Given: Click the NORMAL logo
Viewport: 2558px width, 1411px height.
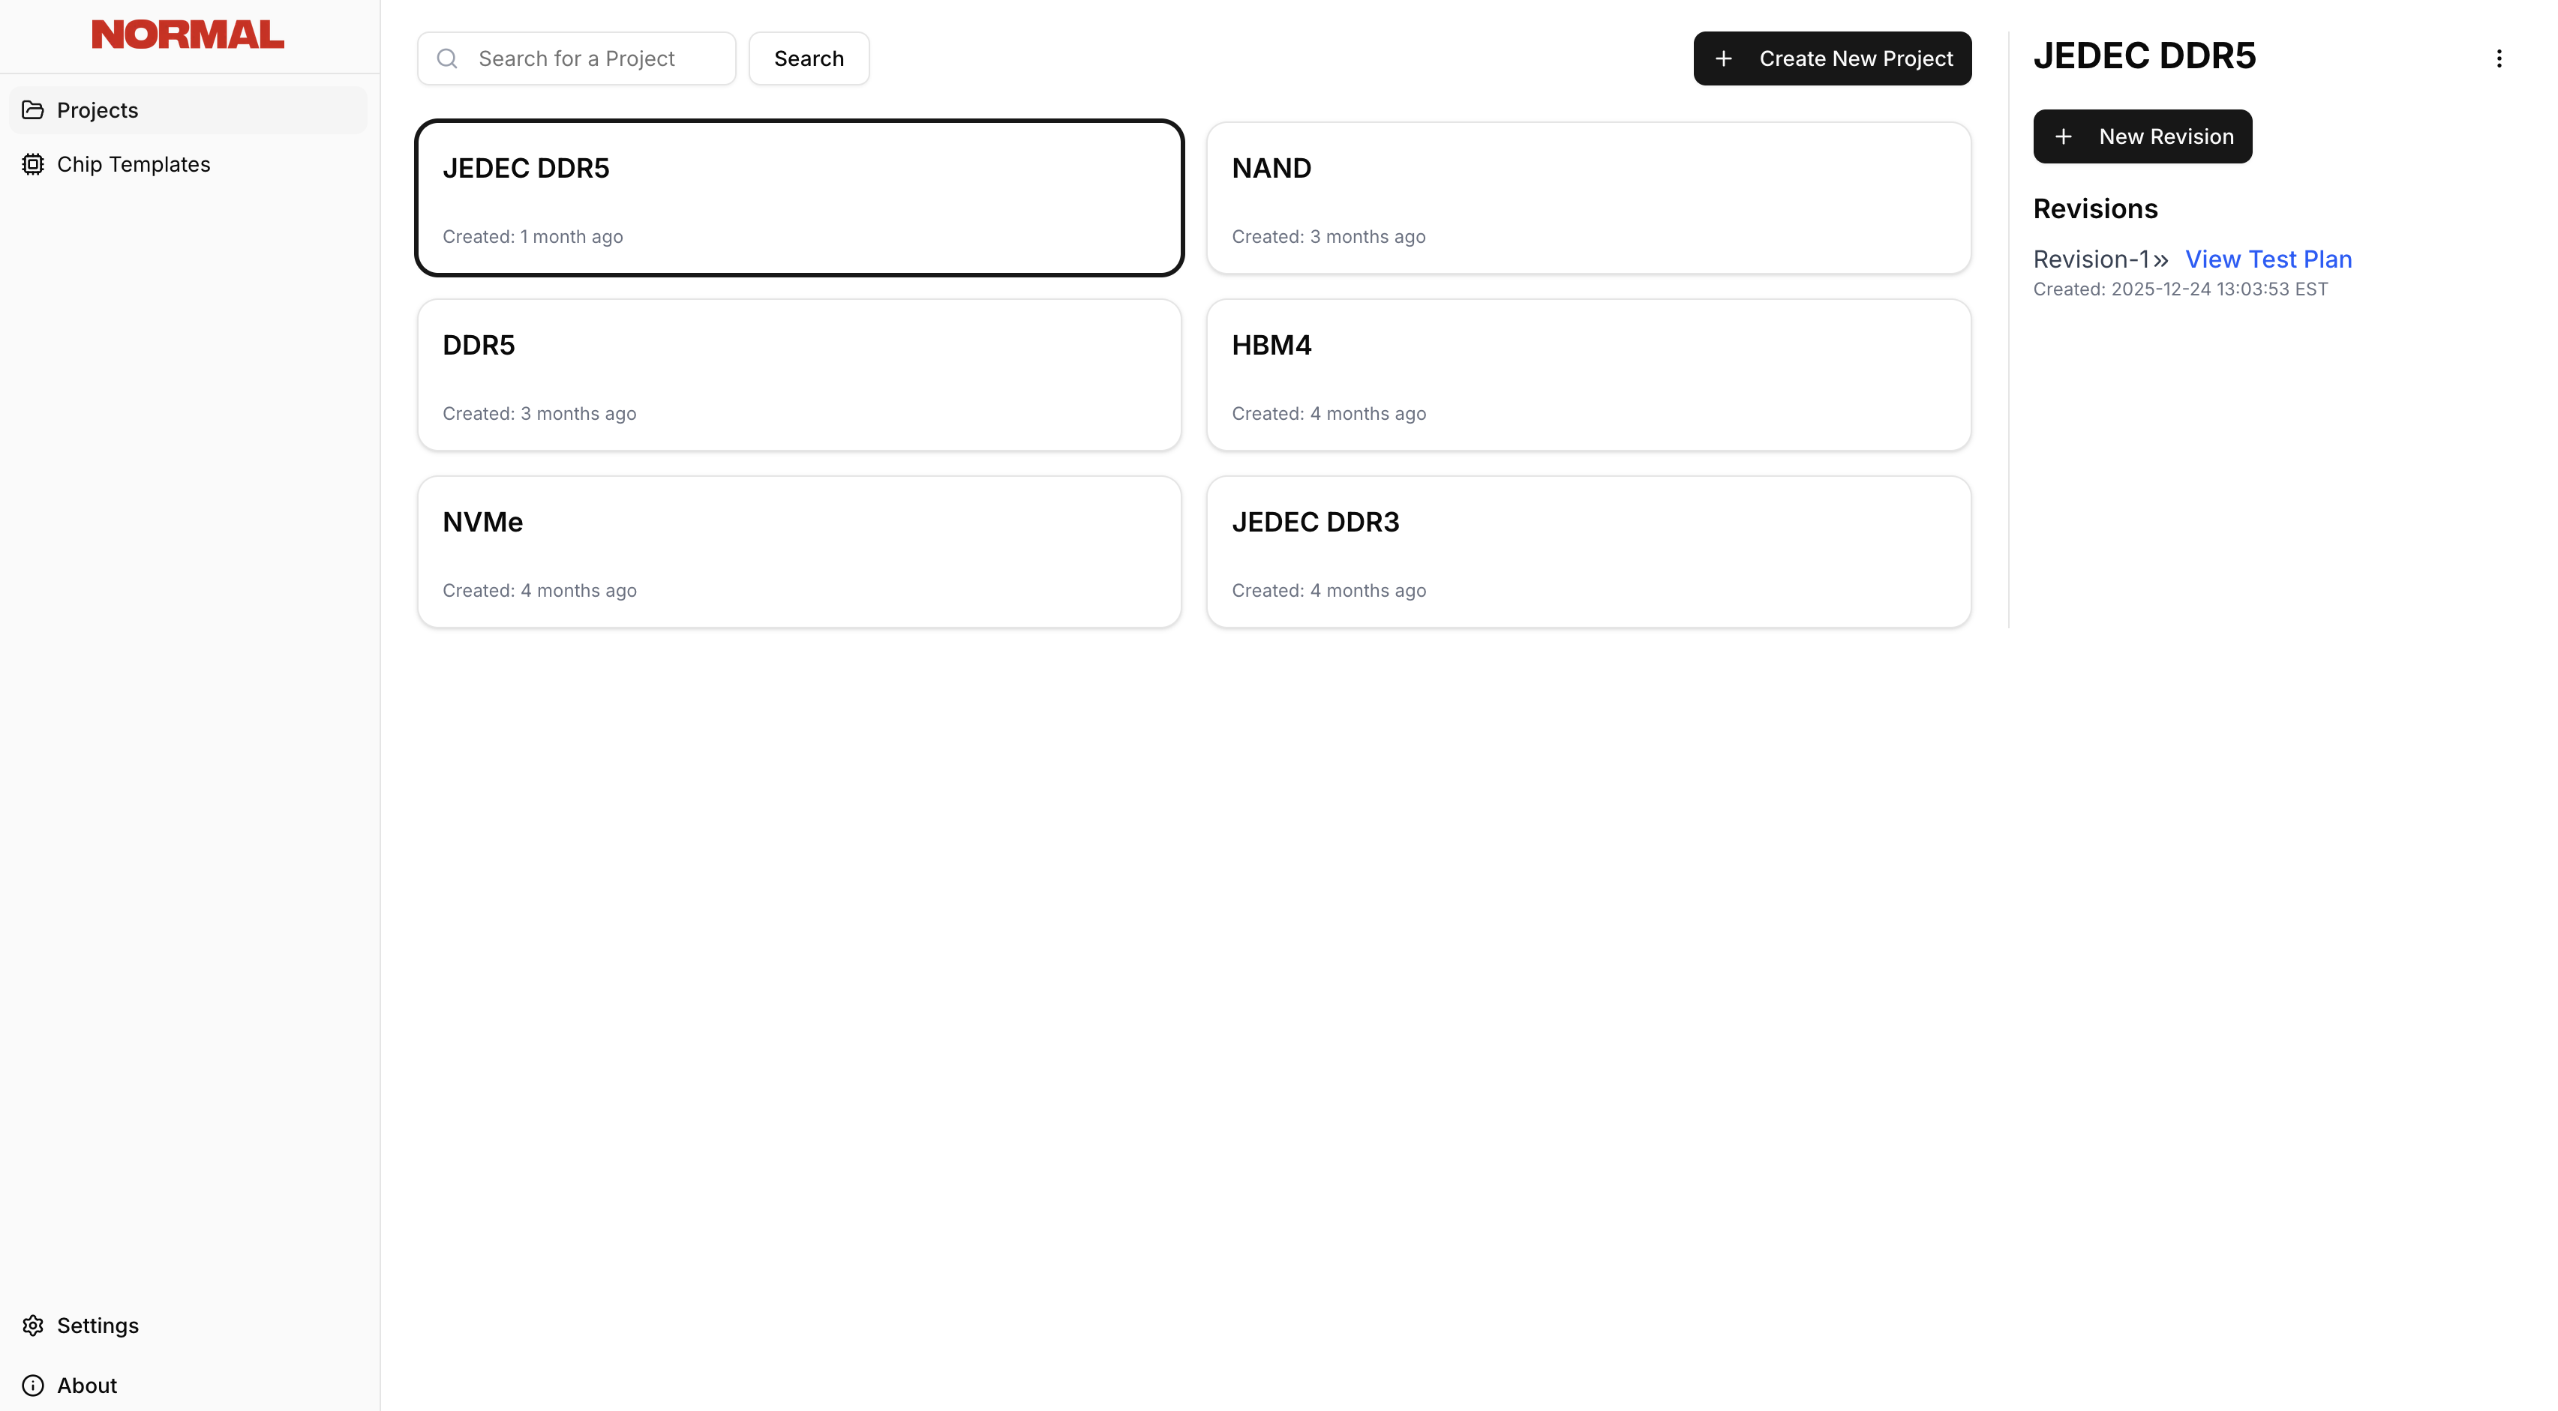Looking at the screenshot, I should coord(187,34).
